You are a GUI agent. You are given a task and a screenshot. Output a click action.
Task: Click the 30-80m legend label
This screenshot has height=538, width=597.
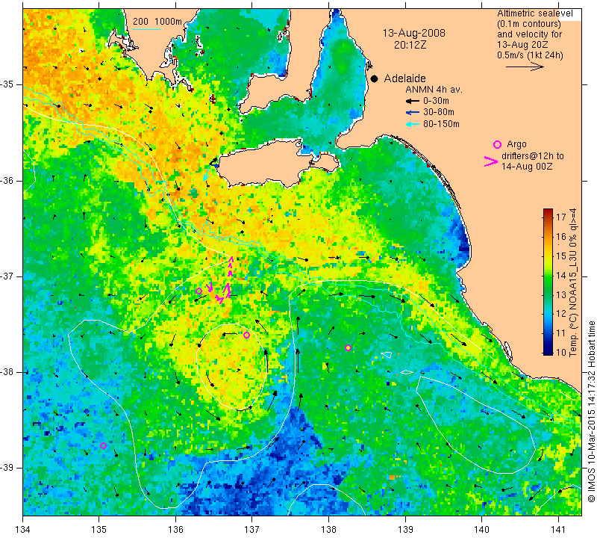click(439, 112)
